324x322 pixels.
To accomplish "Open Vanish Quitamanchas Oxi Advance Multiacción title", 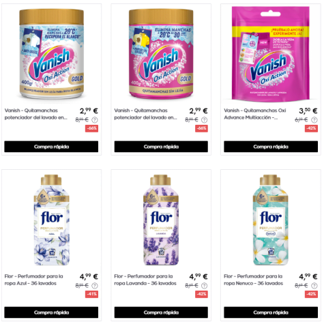I will coord(255,114).
